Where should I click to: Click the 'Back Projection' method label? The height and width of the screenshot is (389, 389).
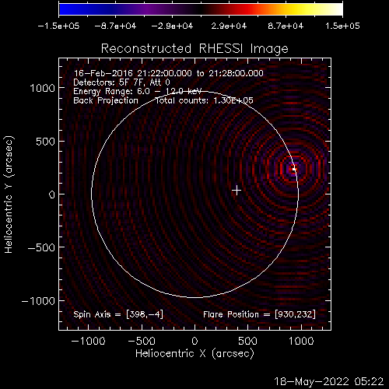pyautogui.click(x=106, y=100)
